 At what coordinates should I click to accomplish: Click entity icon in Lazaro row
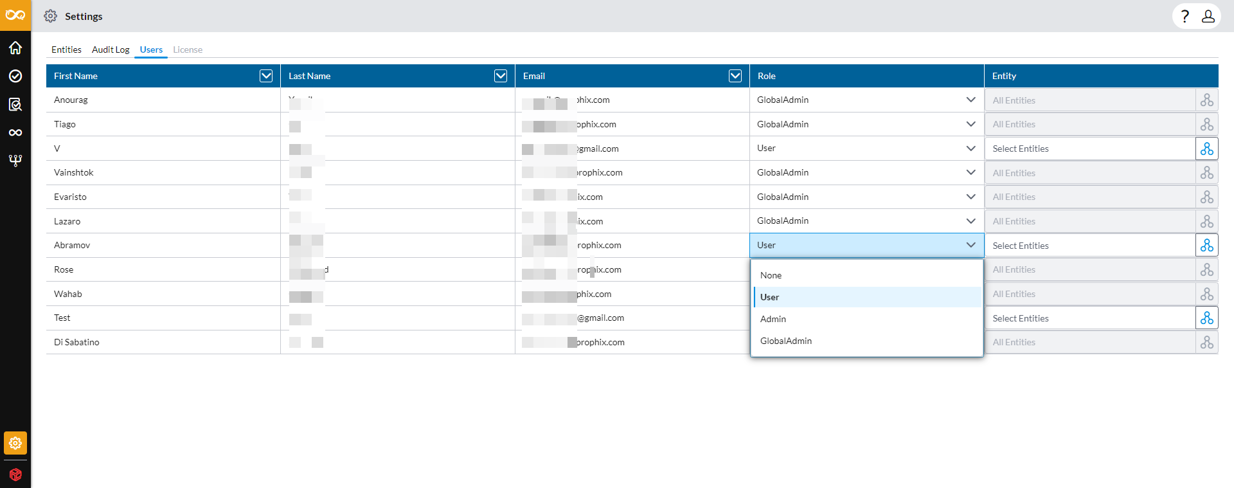pos(1207,221)
